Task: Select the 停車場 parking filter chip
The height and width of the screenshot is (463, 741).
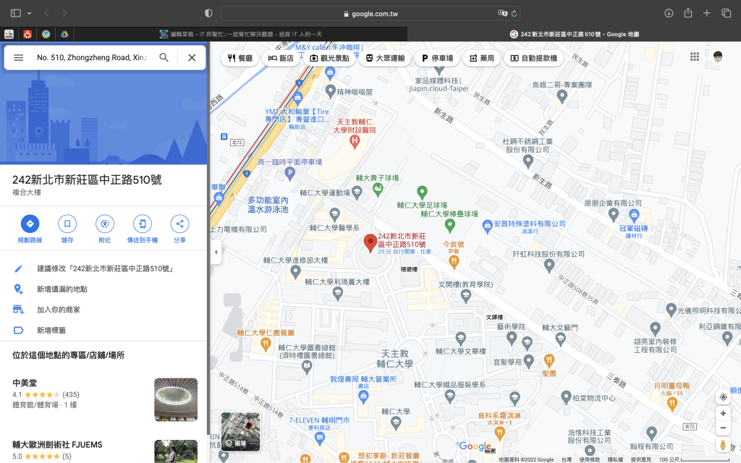Action: pyautogui.click(x=437, y=58)
